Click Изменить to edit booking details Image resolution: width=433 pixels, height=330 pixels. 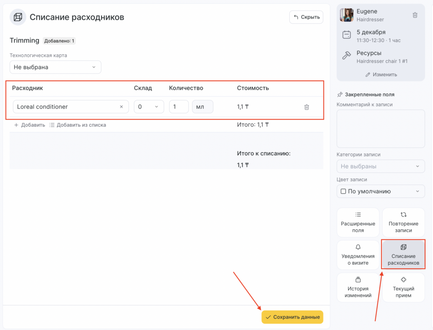coord(381,74)
